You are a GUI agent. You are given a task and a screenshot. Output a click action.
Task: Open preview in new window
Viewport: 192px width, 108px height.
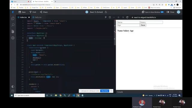tap(153, 12)
